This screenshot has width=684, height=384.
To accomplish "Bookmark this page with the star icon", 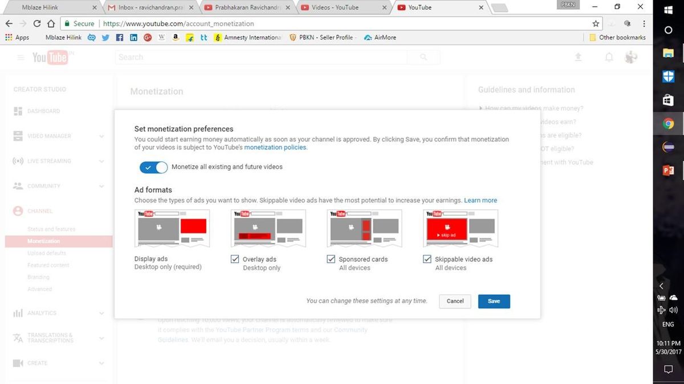I will [x=596, y=24].
